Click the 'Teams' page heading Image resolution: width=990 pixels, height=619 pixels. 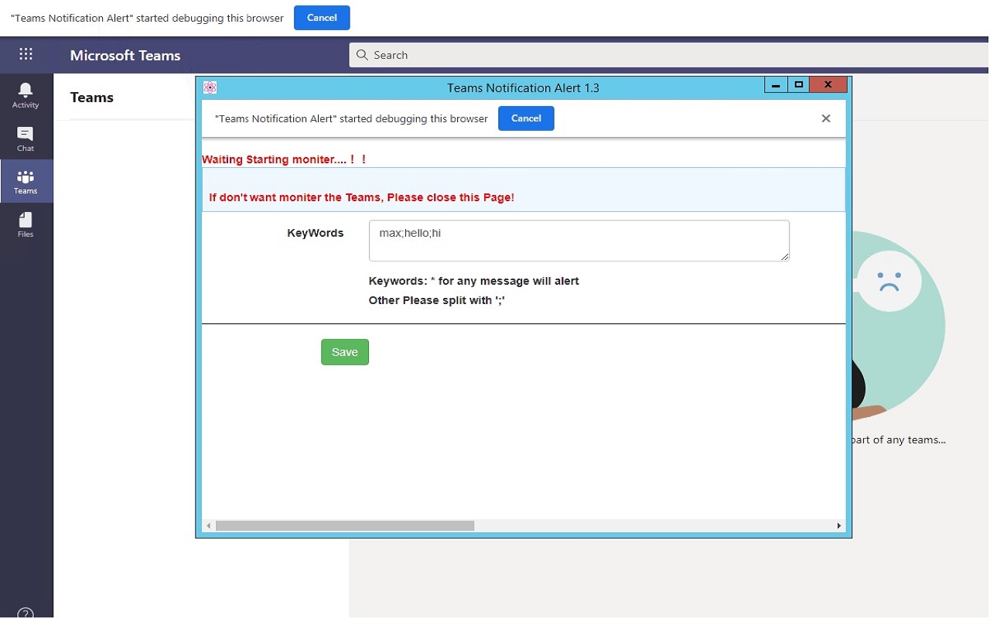(x=92, y=97)
